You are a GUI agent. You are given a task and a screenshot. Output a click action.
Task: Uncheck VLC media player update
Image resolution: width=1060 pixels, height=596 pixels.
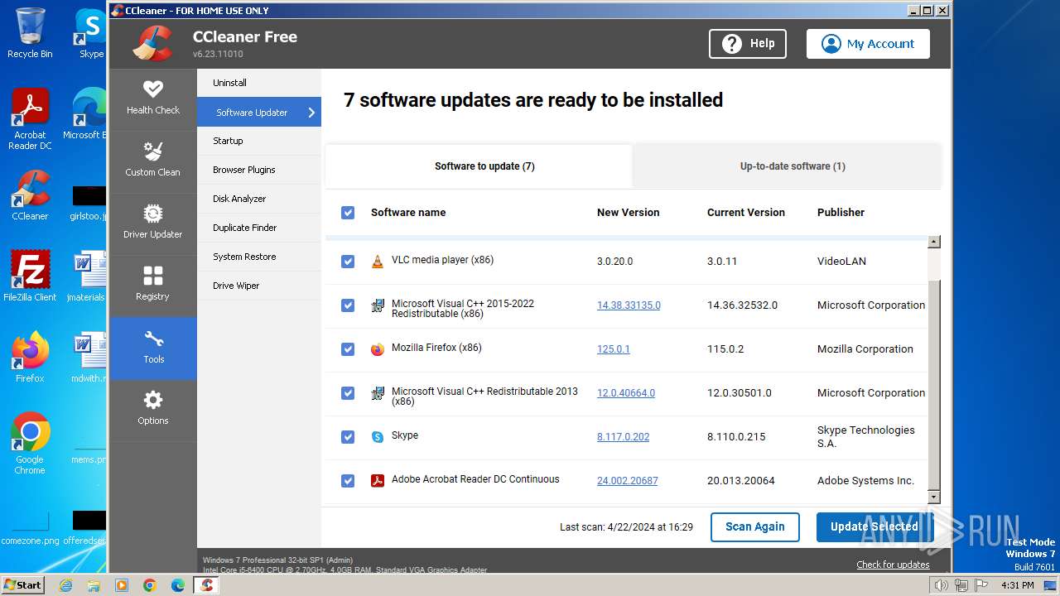click(x=348, y=262)
